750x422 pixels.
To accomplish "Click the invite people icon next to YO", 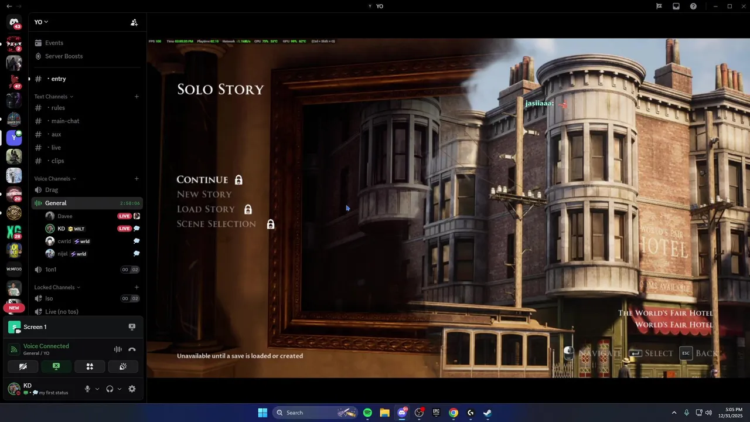I will pos(134,22).
